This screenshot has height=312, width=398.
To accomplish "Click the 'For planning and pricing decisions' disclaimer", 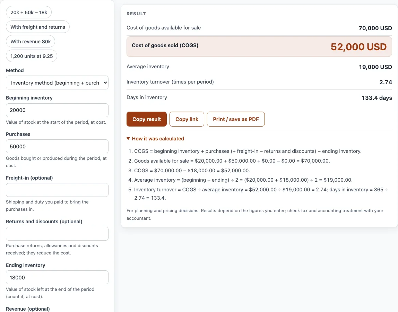I will [255, 214].
